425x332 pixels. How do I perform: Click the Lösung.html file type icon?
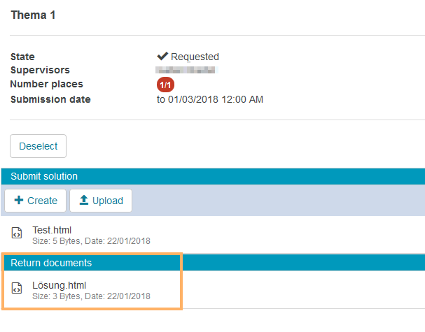coord(17,289)
